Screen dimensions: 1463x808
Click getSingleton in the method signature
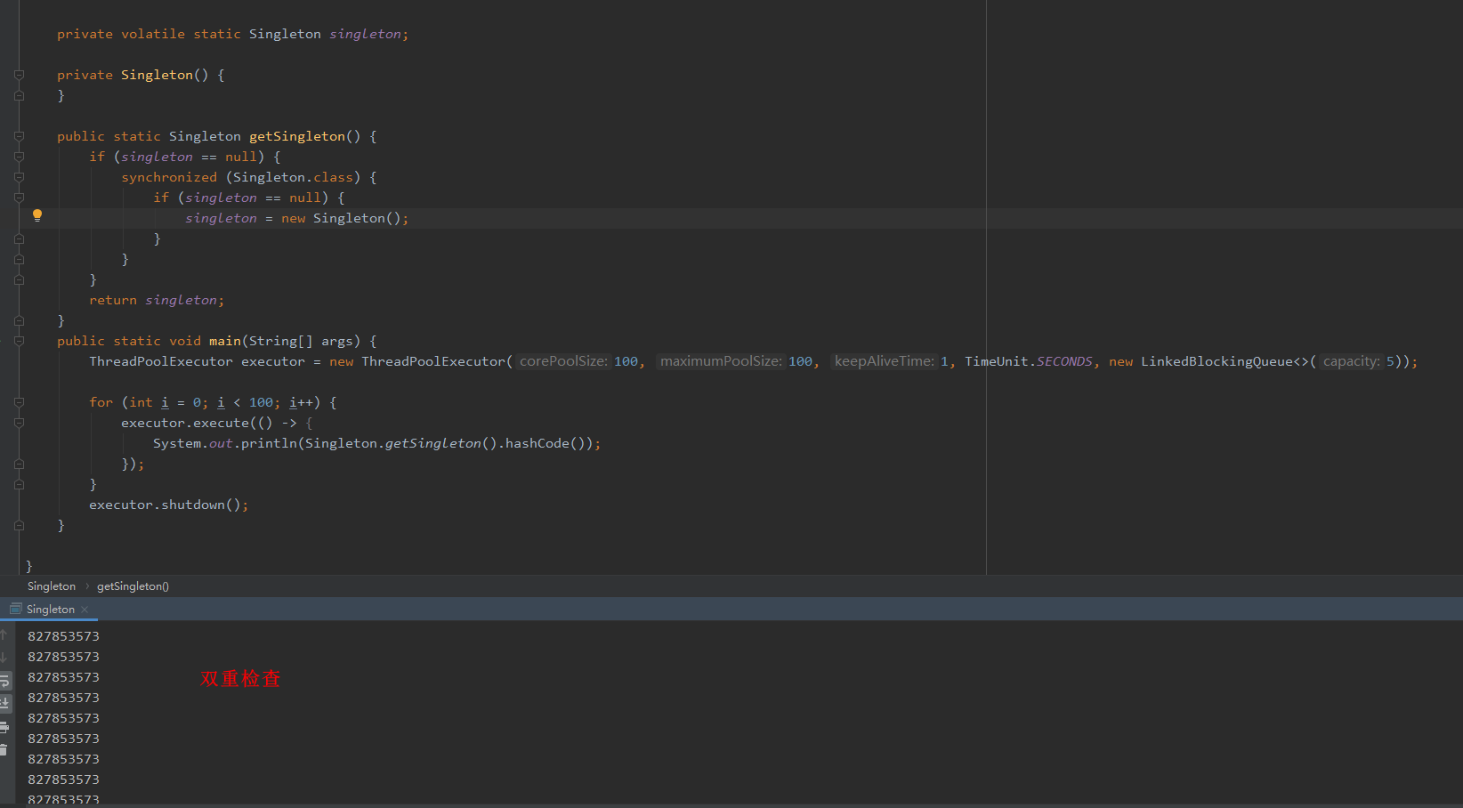click(297, 136)
